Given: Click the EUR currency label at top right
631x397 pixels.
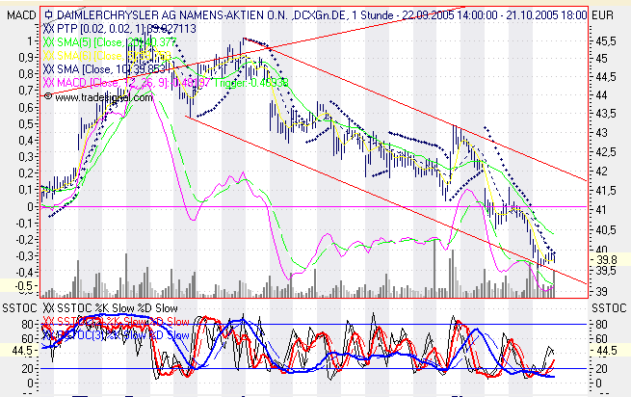Looking at the screenshot, I should (x=602, y=15).
